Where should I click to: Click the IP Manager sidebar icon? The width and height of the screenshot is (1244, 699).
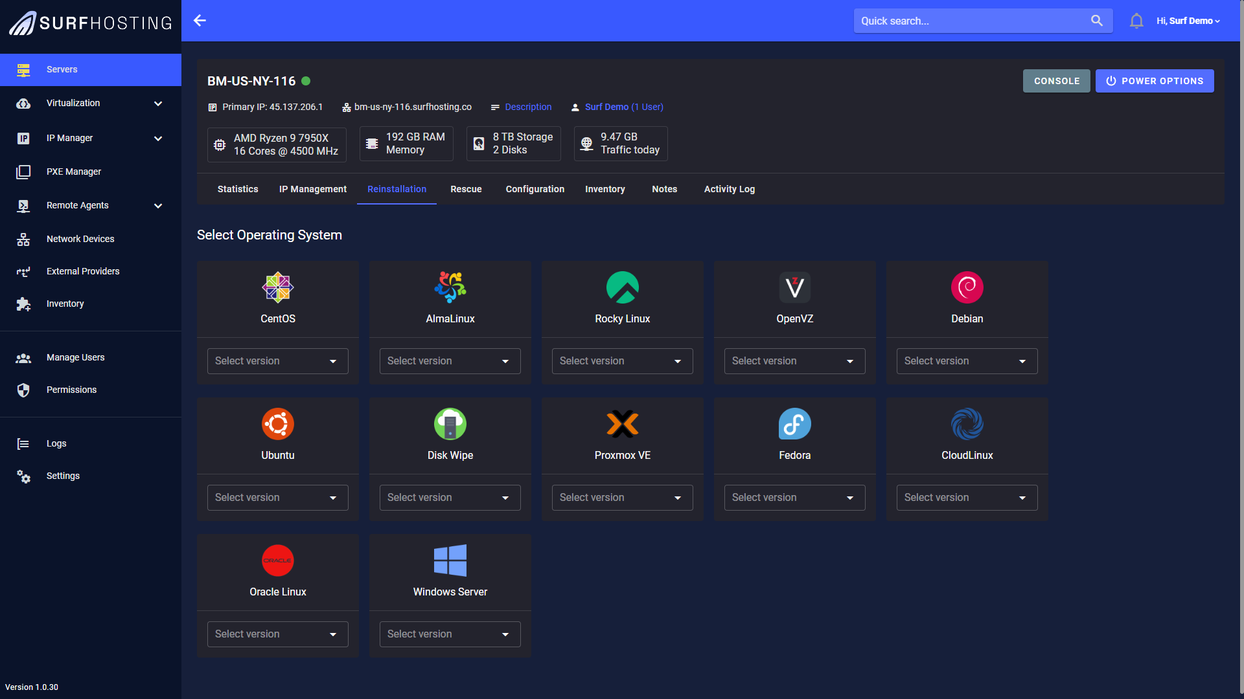(23, 138)
